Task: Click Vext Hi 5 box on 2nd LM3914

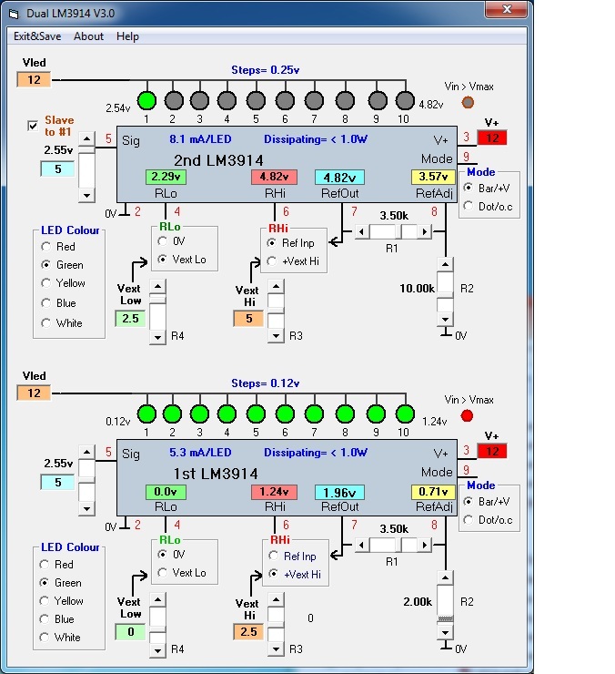Action: 248,319
